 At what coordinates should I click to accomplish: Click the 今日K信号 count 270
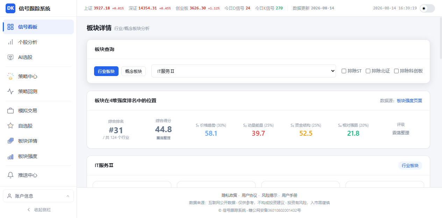point(279,8)
